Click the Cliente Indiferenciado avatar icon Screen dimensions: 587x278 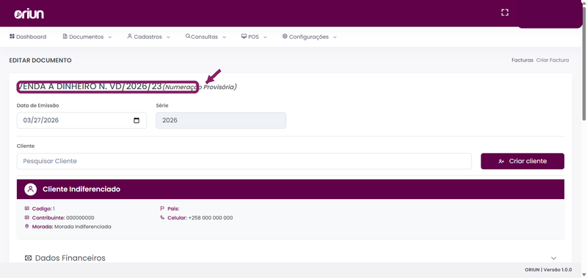(x=30, y=189)
